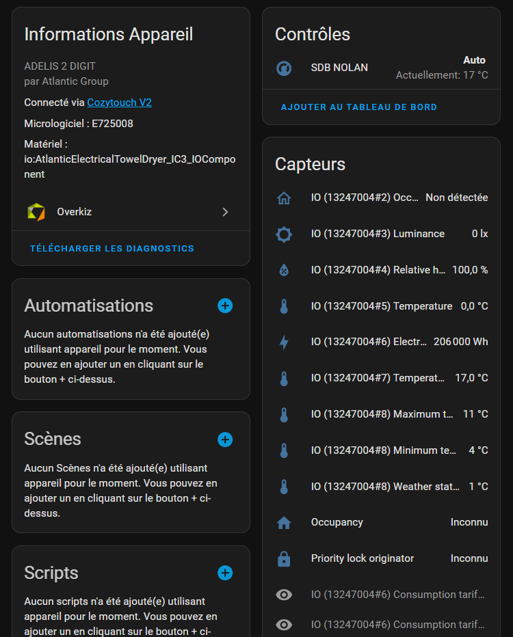Click the SDB NOLAN thermostat icon

284,68
